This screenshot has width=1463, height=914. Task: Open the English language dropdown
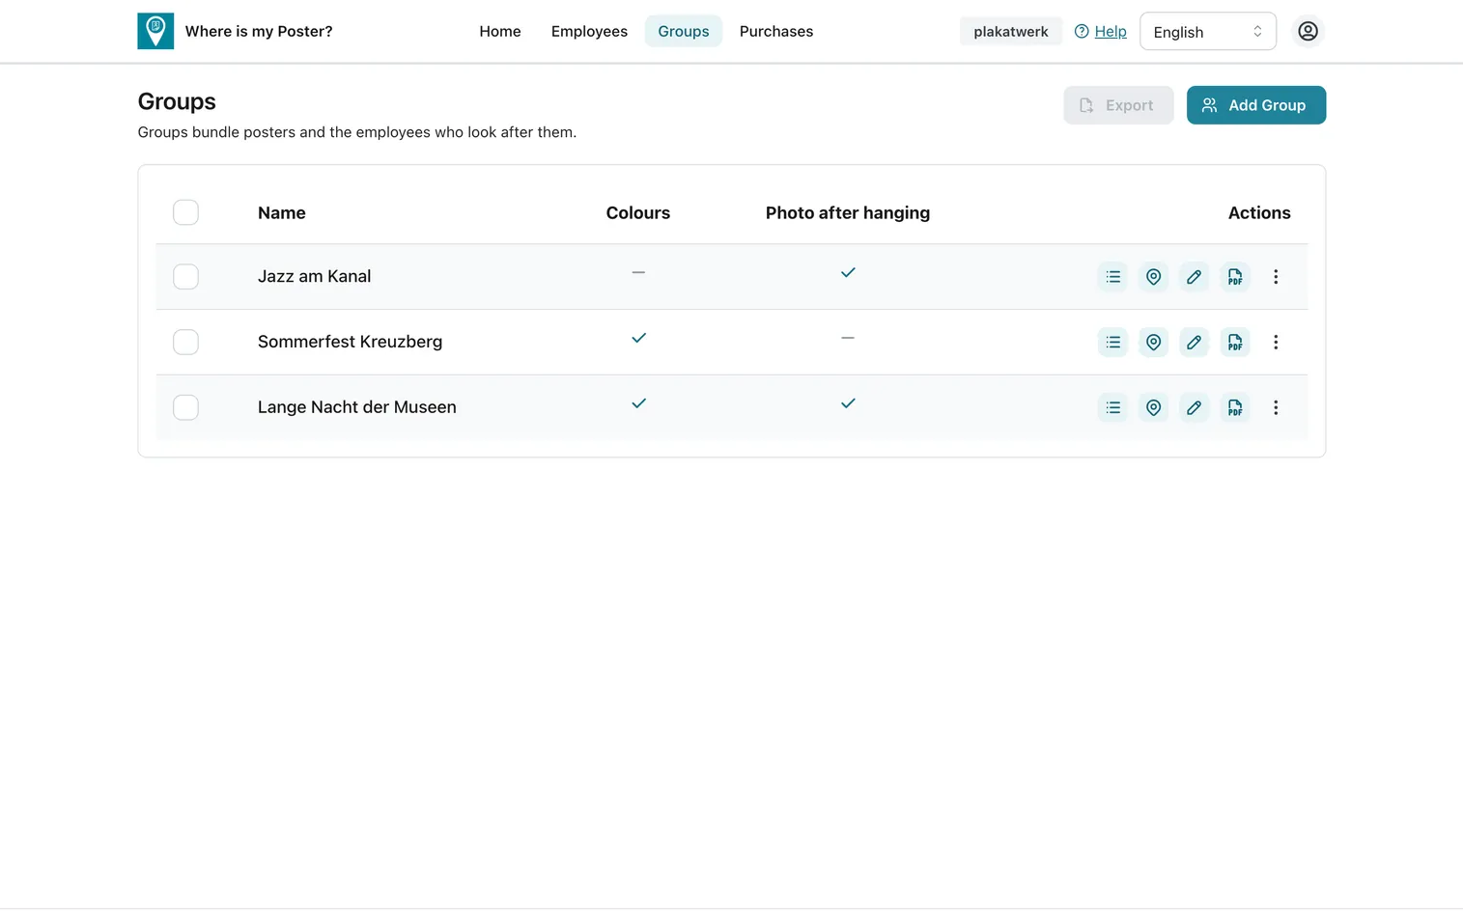[x=1207, y=31]
